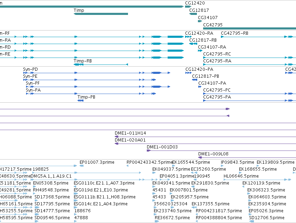Click the CG42795-PC protein label

tap(217, 90)
